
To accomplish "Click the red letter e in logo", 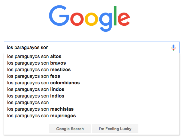I will point(124,19).
